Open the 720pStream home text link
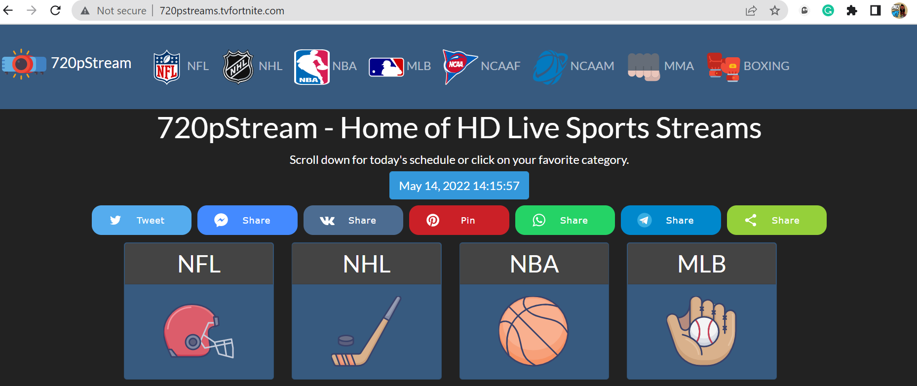This screenshot has height=386, width=917. tap(91, 63)
